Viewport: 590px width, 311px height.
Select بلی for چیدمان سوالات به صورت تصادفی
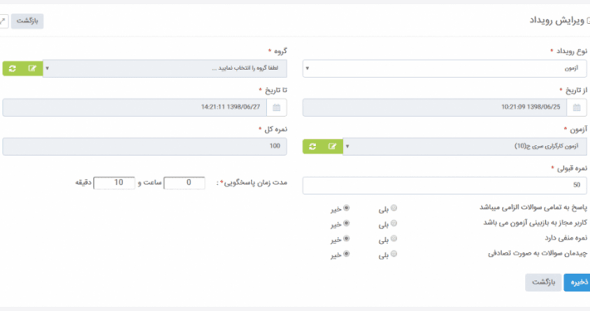tap(394, 254)
